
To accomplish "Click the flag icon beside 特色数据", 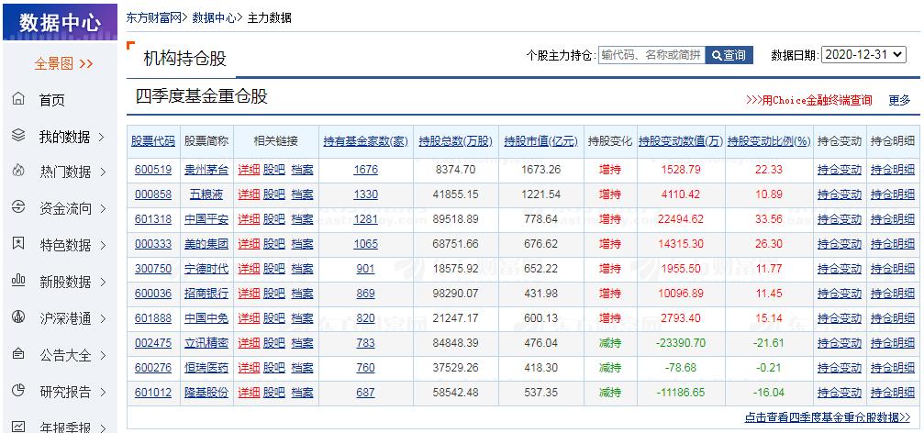I will pos(18,243).
